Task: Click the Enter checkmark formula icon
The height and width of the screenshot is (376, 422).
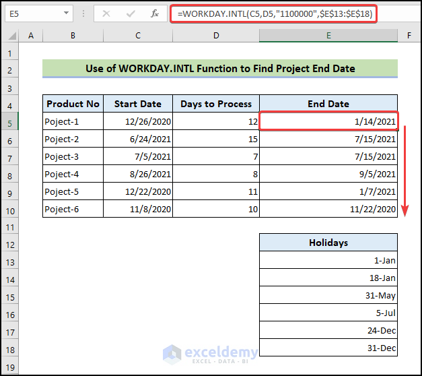Action: [131, 13]
